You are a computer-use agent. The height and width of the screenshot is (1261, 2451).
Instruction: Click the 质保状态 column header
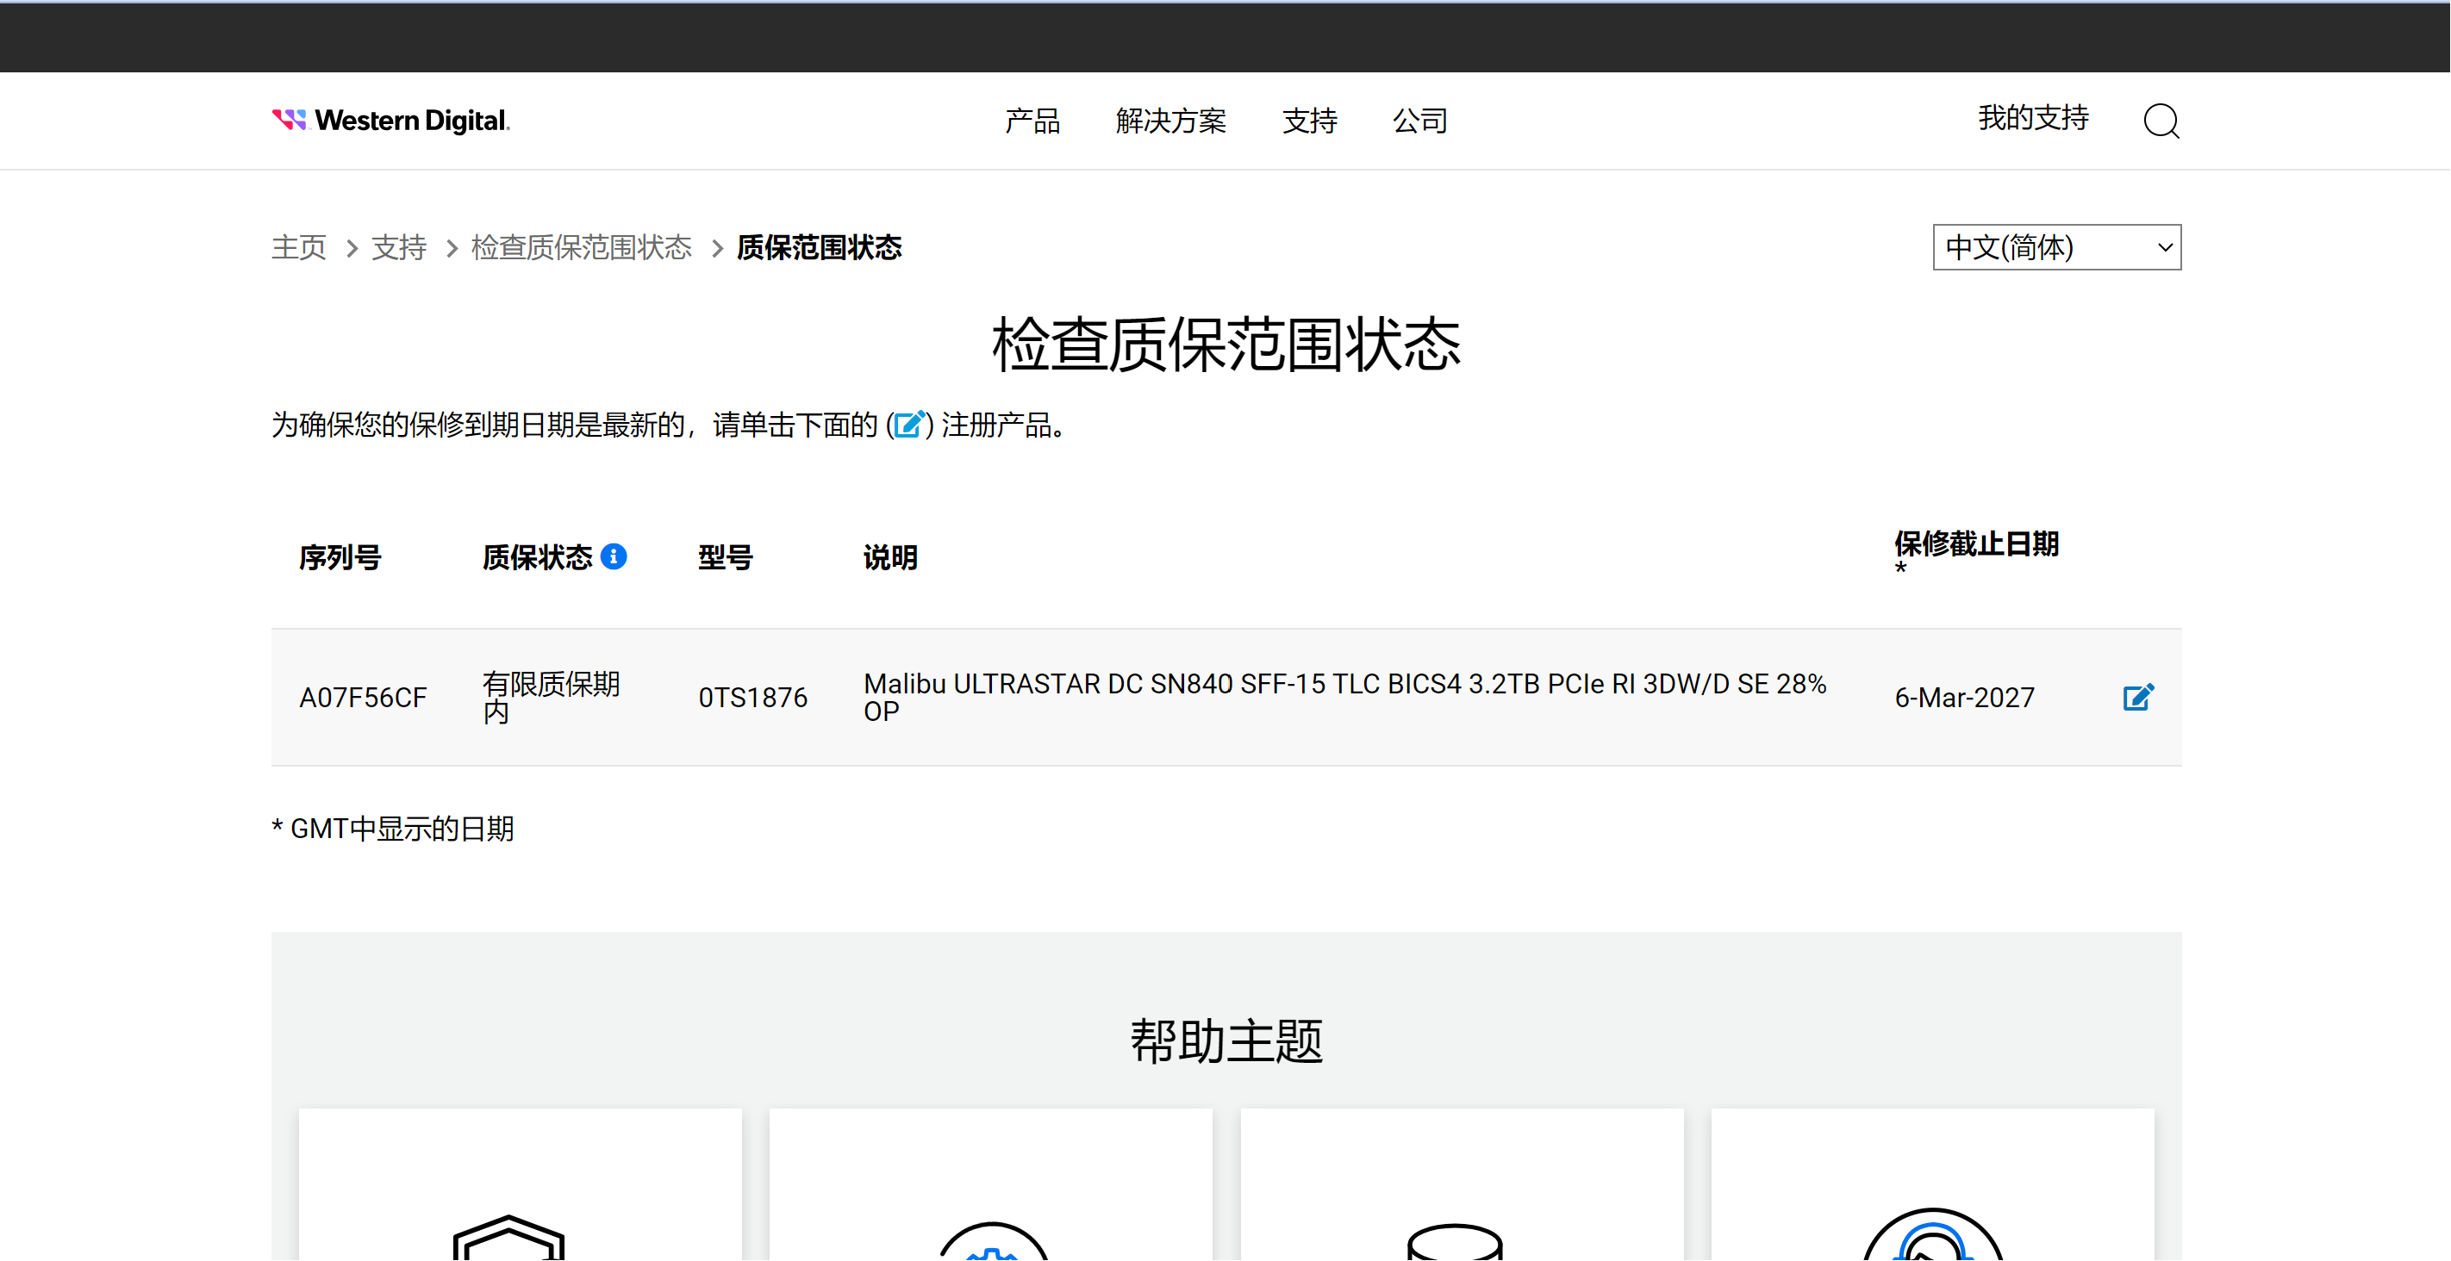pyautogui.click(x=537, y=557)
